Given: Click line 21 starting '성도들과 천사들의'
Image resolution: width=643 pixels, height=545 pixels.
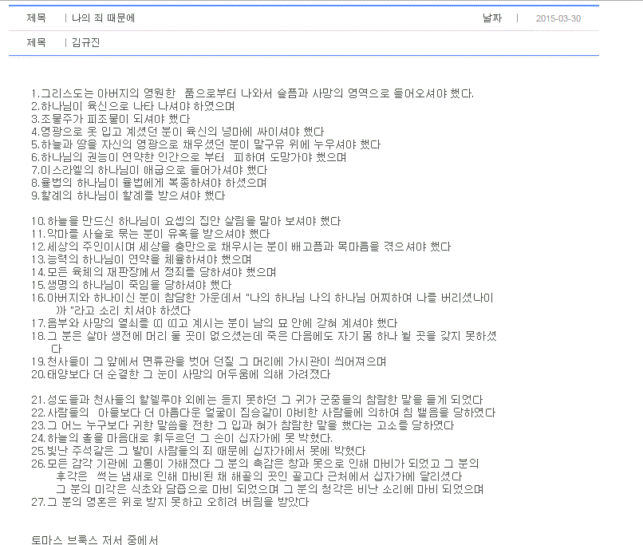Looking at the screenshot, I should (x=257, y=400).
